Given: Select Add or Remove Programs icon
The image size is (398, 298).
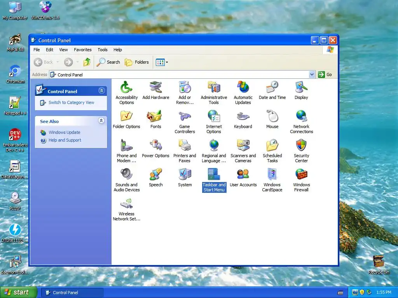Looking at the screenshot, I should (185, 92).
